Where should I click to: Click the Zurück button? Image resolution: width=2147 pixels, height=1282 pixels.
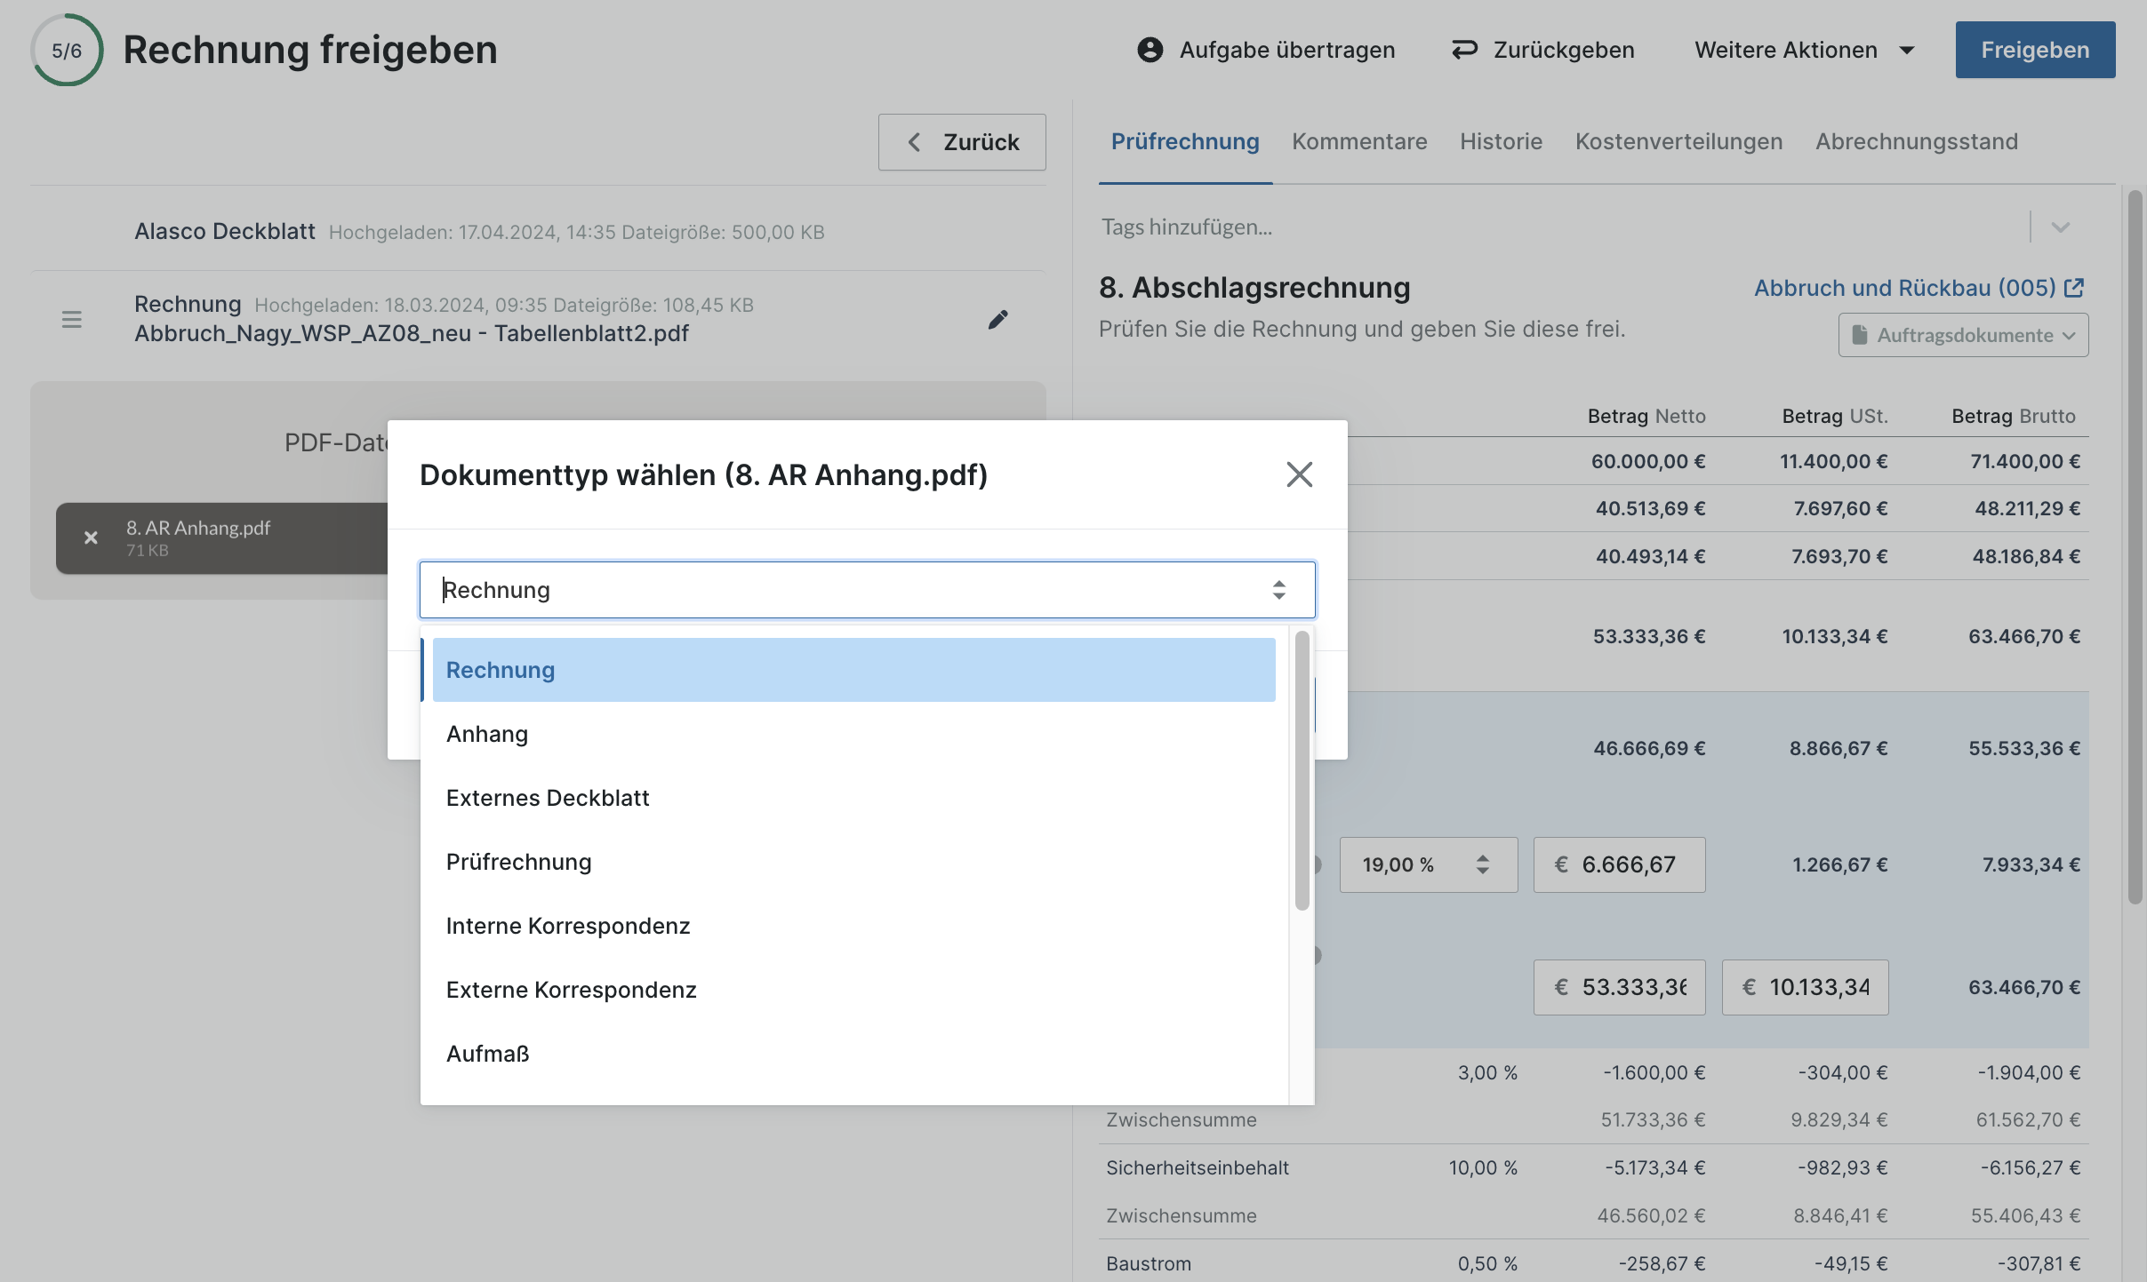point(962,142)
